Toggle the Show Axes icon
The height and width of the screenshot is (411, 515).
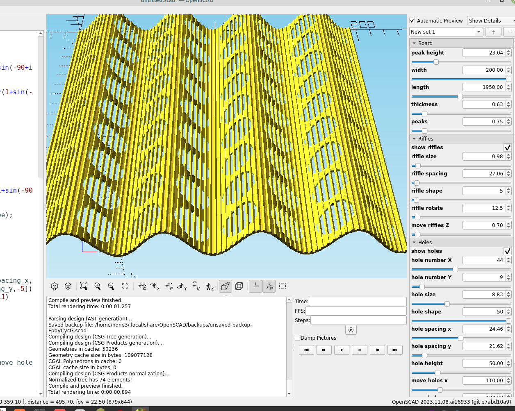(255, 286)
